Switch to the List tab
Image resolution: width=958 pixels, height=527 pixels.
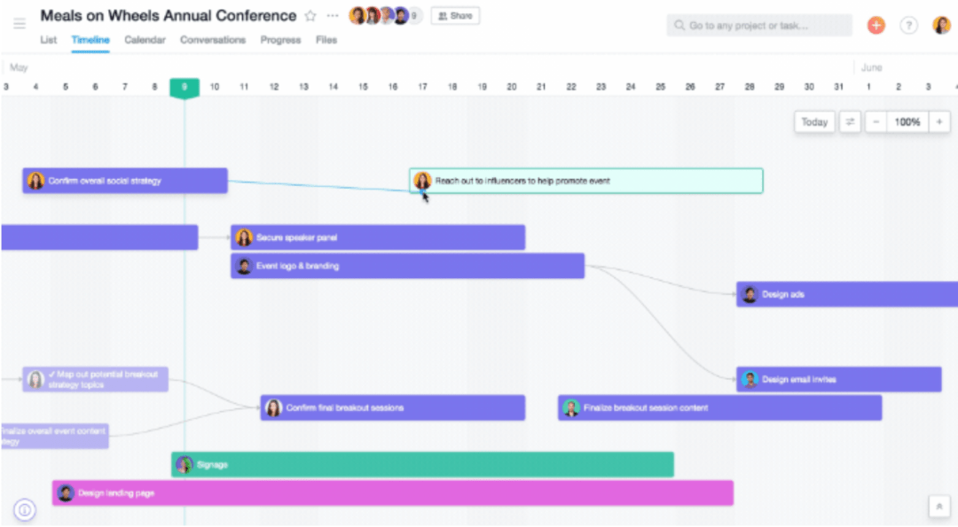[48, 40]
